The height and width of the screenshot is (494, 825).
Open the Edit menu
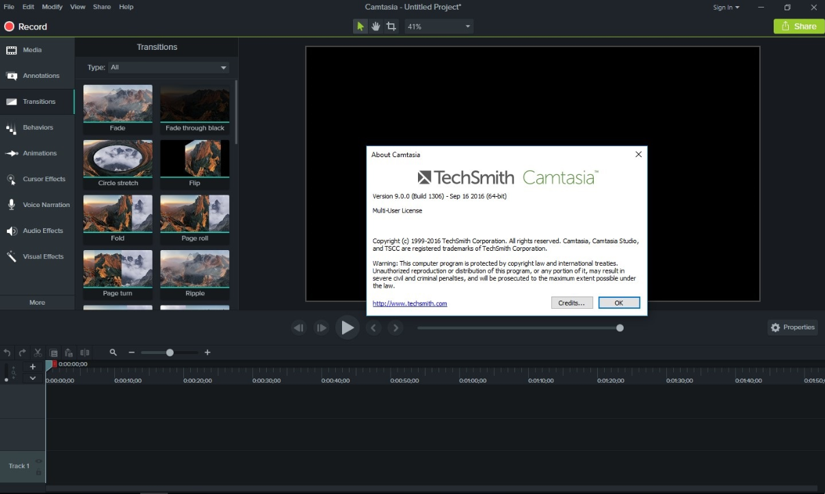(x=28, y=7)
